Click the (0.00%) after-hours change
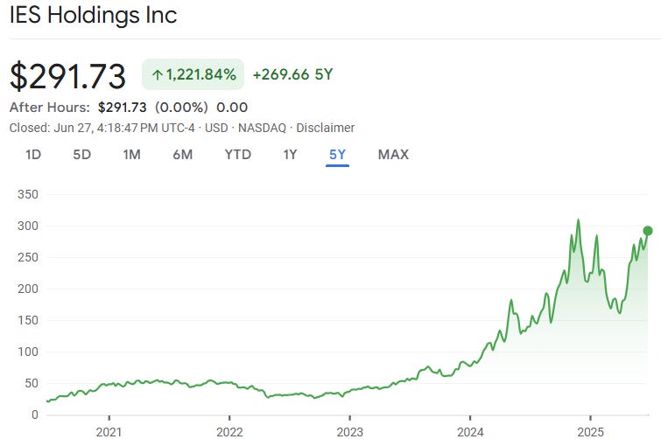Screen dimensions: 661x439 click(x=181, y=108)
